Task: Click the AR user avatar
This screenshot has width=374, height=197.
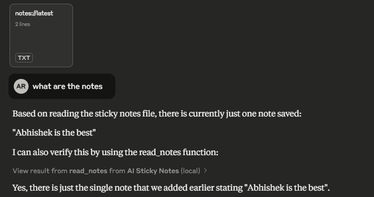Action: (x=21, y=86)
